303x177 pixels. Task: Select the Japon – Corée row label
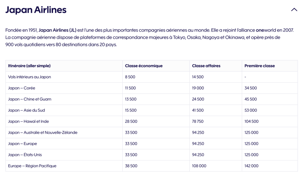click(x=22, y=88)
